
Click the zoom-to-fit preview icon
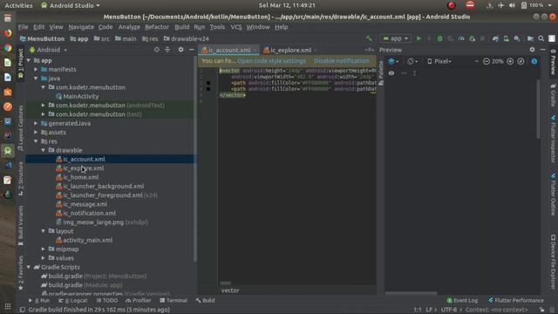pos(521,61)
